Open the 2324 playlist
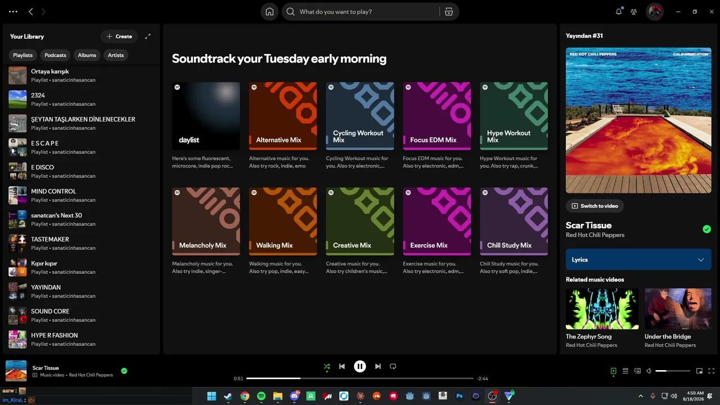Viewport: 720px width, 405px height. point(82,100)
